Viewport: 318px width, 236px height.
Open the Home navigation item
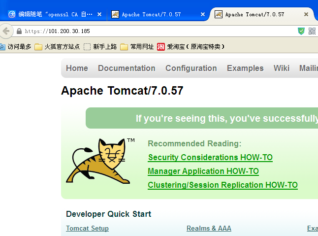[77, 68]
